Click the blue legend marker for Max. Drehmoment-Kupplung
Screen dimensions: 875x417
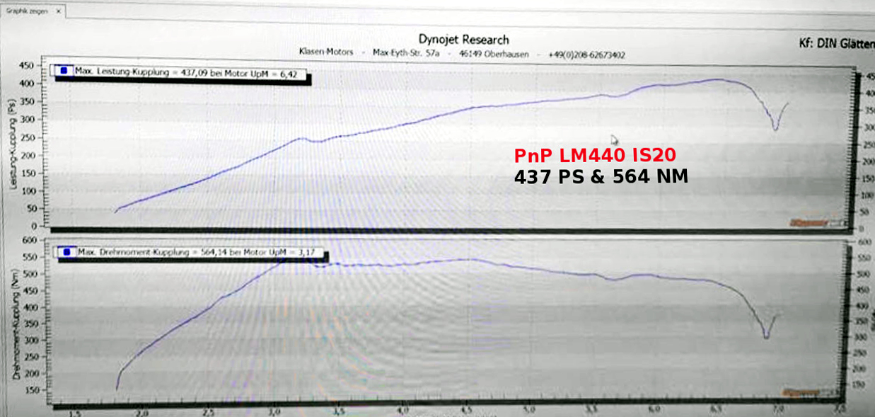[x=66, y=251]
